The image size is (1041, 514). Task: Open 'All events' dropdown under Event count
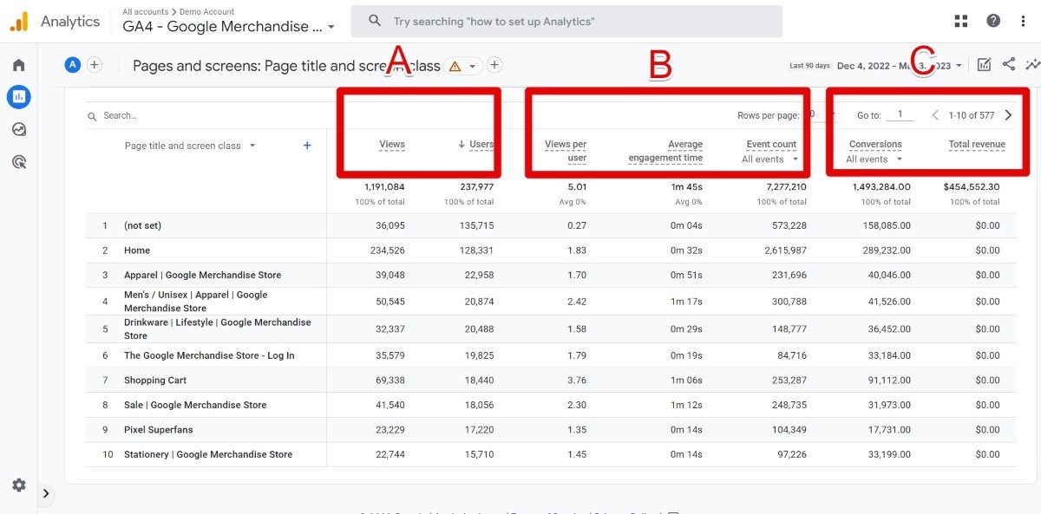[x=769, y=159]
